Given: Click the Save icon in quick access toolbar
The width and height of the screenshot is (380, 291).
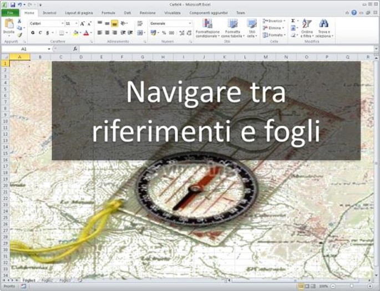Looking at the screenshot, I should pyautogui.click(x=12, y=4).
